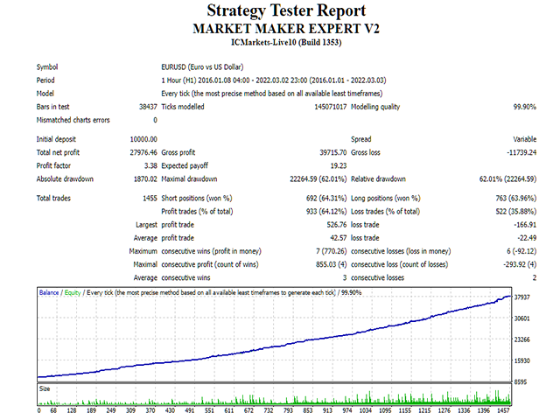Viewport: 560px width, 420px height.
Task: Click Absolute drawdown value 1870.02
Action: pyautogui.click(x=145, y=178)
